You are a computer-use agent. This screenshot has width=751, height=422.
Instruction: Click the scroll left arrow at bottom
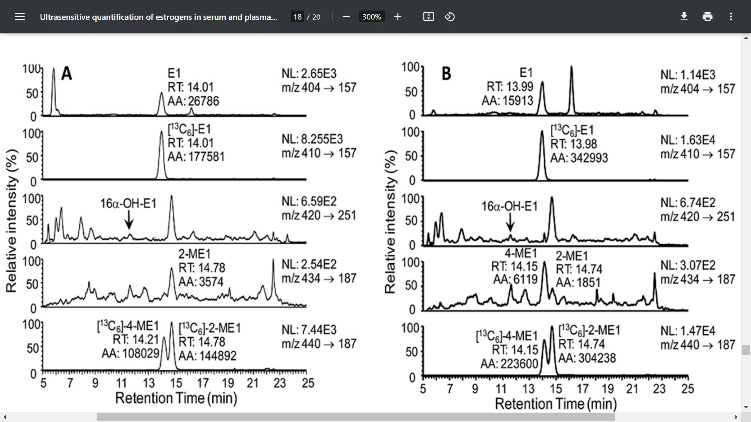[x=4, y=417]
